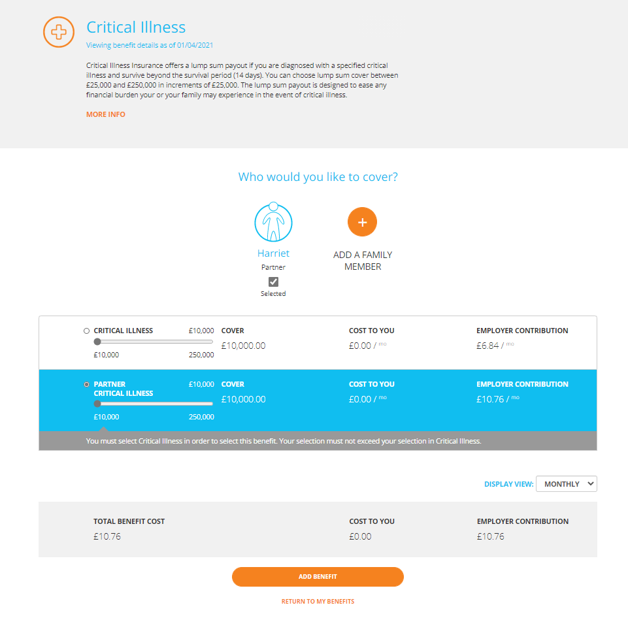Viewport: 628px width, 618px height.
Task: Select the Partner Critical Illness radio button
Action: pos(86,385)
